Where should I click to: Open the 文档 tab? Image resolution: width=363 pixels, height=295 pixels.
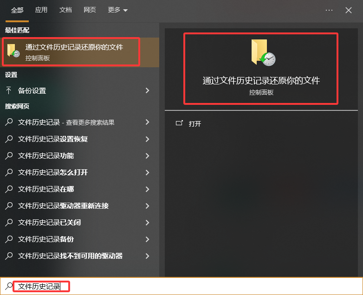[x=65, y=10]
